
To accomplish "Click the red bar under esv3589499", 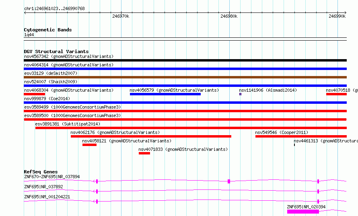I will click(185, 111).
